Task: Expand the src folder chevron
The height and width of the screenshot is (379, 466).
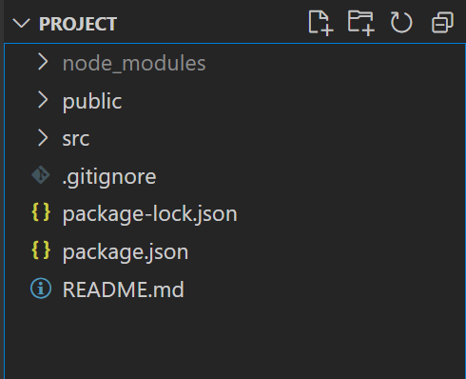Action: click(43, 138)
